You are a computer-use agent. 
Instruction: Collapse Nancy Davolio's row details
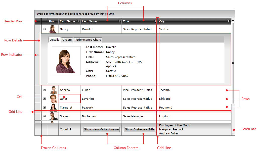pos(44,29)
